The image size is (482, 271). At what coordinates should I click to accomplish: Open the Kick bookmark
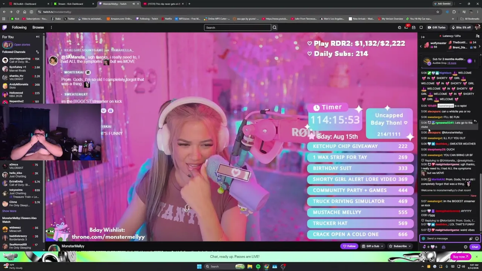(15, 19)
